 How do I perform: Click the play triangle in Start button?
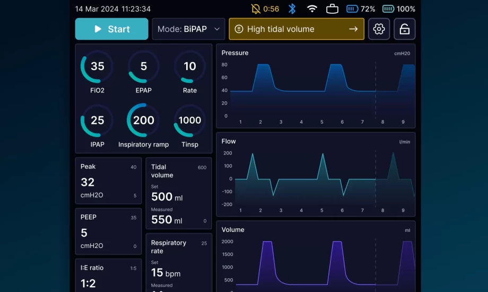tap(98, 29)
